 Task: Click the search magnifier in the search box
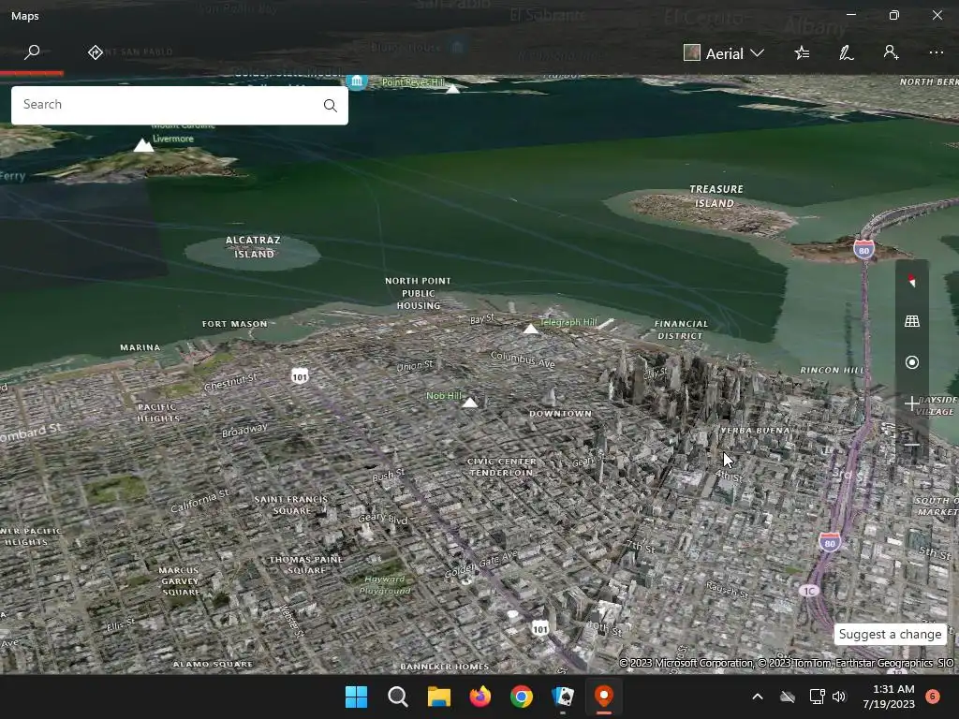coord(331,105)
